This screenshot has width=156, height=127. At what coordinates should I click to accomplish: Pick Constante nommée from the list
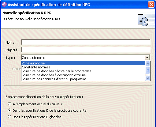click(x=83, y=67)
